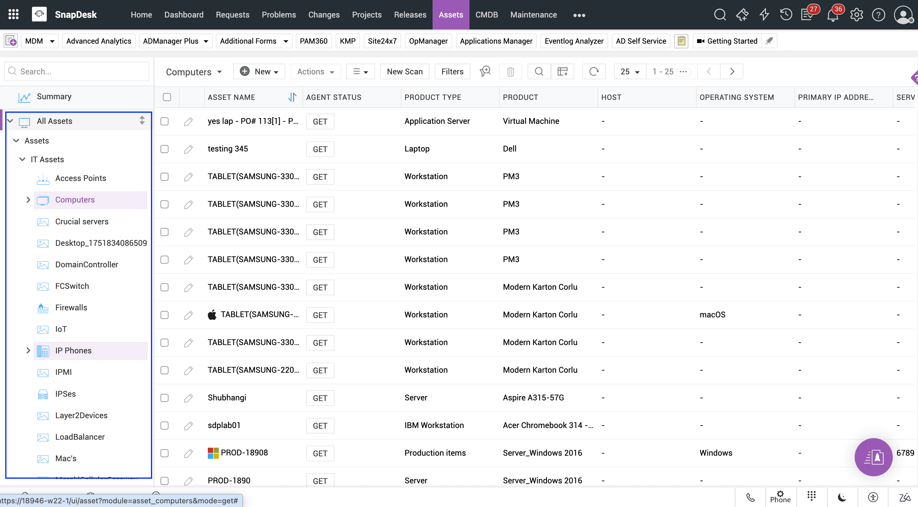The height and width of the screenshot is (507, 918).
Task: Open the dial pad grid icon in bottom bar
Action: [812, 496]
